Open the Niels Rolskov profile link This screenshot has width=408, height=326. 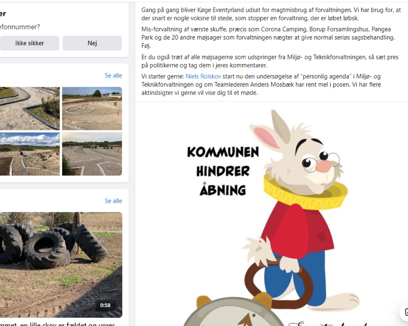203,76
